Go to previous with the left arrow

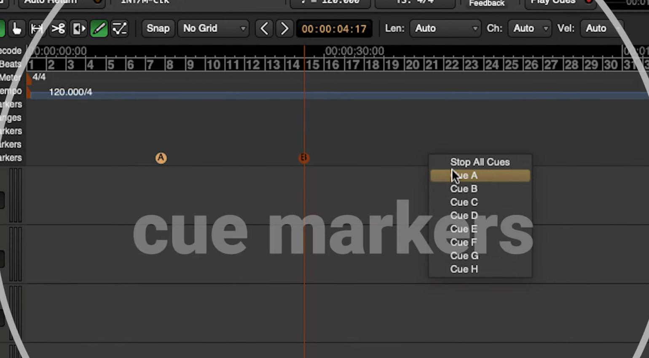[264, 29]
